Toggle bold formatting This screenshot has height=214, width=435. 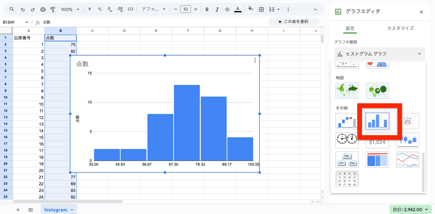point(207,9)
